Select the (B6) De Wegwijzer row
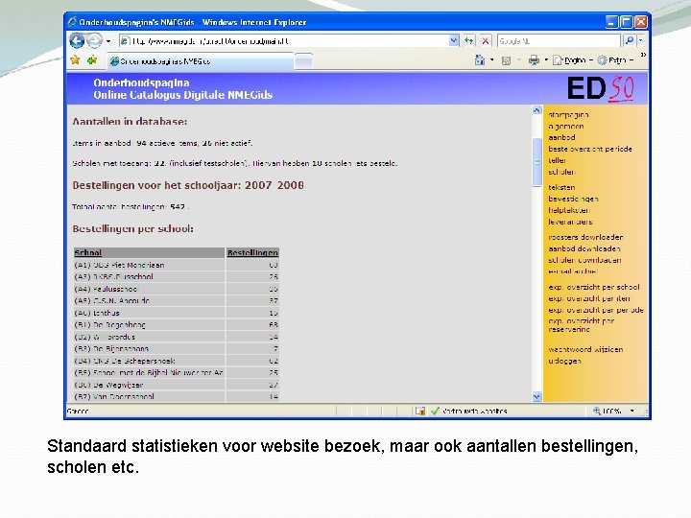The width and height of the screenshot is (691, 518). [x=177, y=385]
